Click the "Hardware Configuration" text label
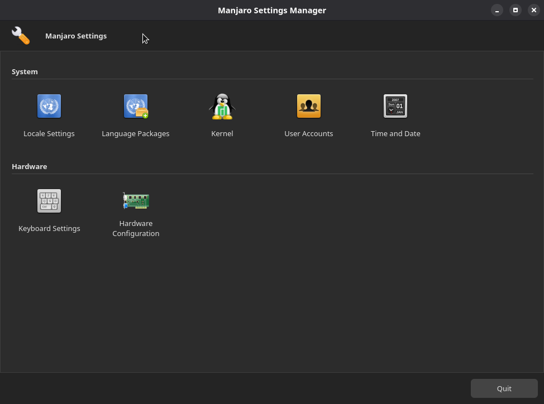544x404 pixels. [136, 228]
